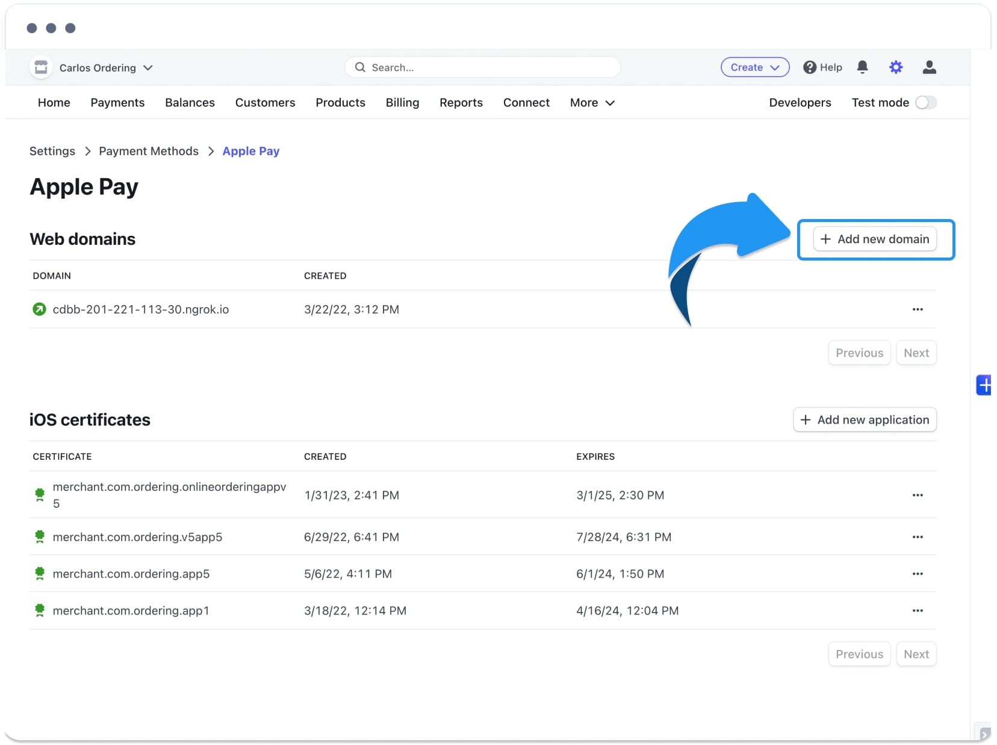Select merchant.com.ordering.app1 certificate name
This screenshot has width=997, height=745.
click(x=131, y=611)
